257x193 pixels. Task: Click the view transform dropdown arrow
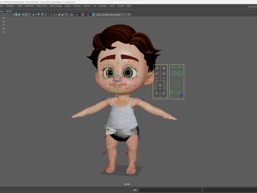point(129,14)
